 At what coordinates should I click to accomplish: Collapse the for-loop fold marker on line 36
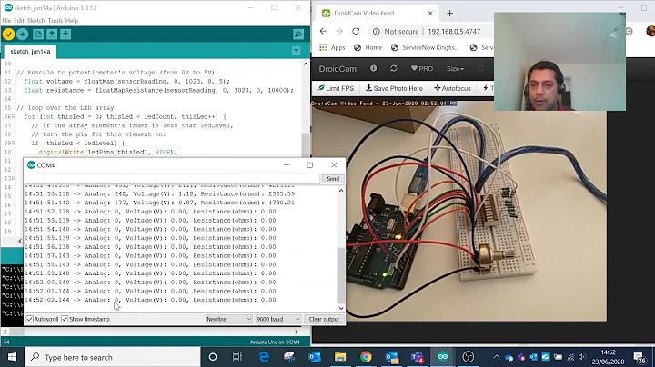coord(14,117)
